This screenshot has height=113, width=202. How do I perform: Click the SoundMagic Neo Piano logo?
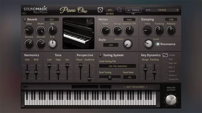click(35, 10)
